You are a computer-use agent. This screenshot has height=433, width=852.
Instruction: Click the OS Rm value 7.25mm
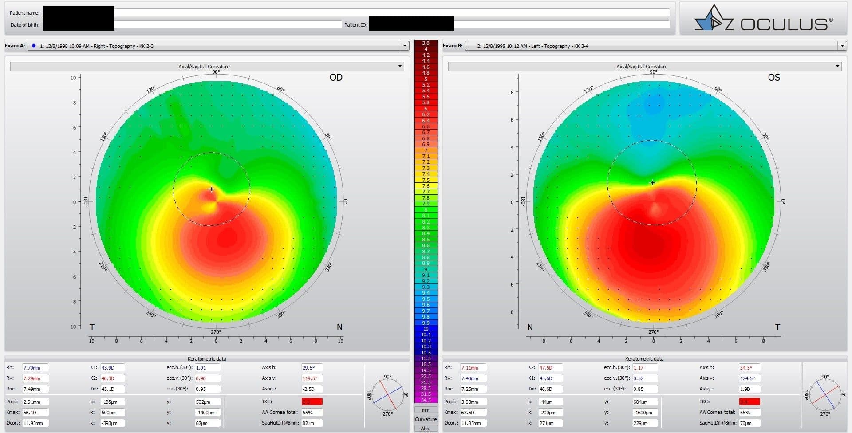pos(473,389)
